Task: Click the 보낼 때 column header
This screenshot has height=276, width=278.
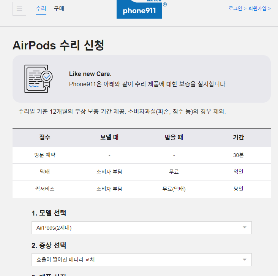Action: (109, 137)
